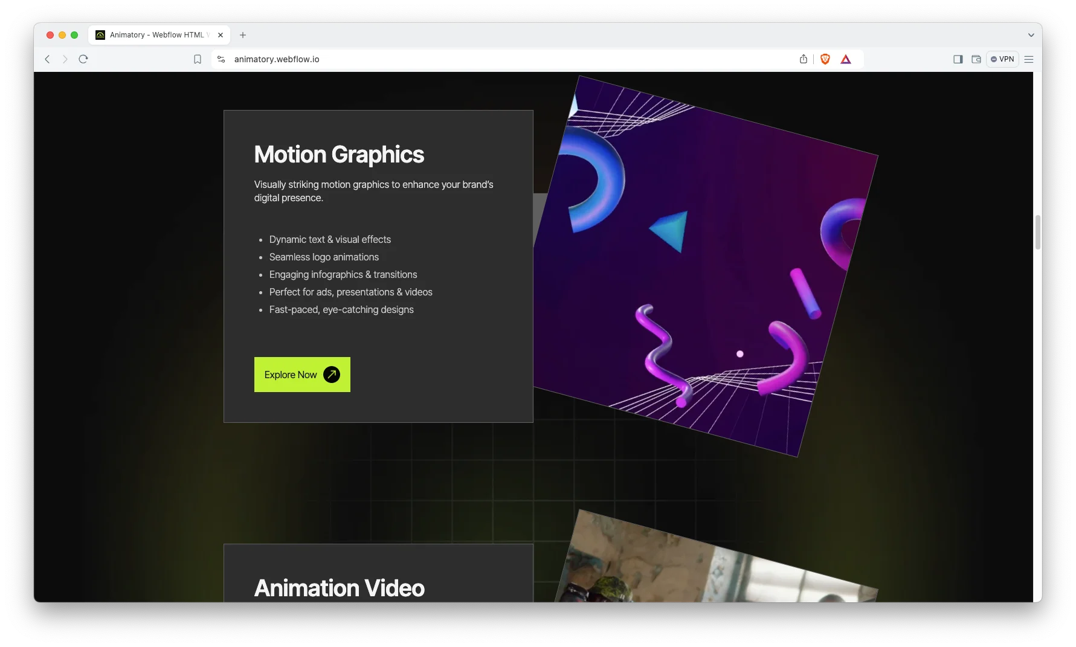The width and height of the screenshot is (1076, 647).
Task: Open site settings icon in address bar
Action: click(x=221, y=59)
